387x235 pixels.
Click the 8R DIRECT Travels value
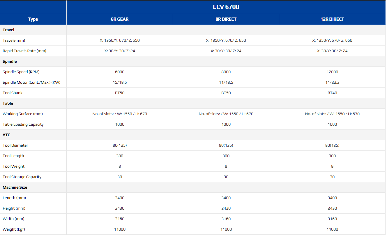[226, 40]
